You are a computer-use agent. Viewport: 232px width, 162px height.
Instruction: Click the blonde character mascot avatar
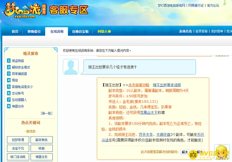(x=222, y=152)
